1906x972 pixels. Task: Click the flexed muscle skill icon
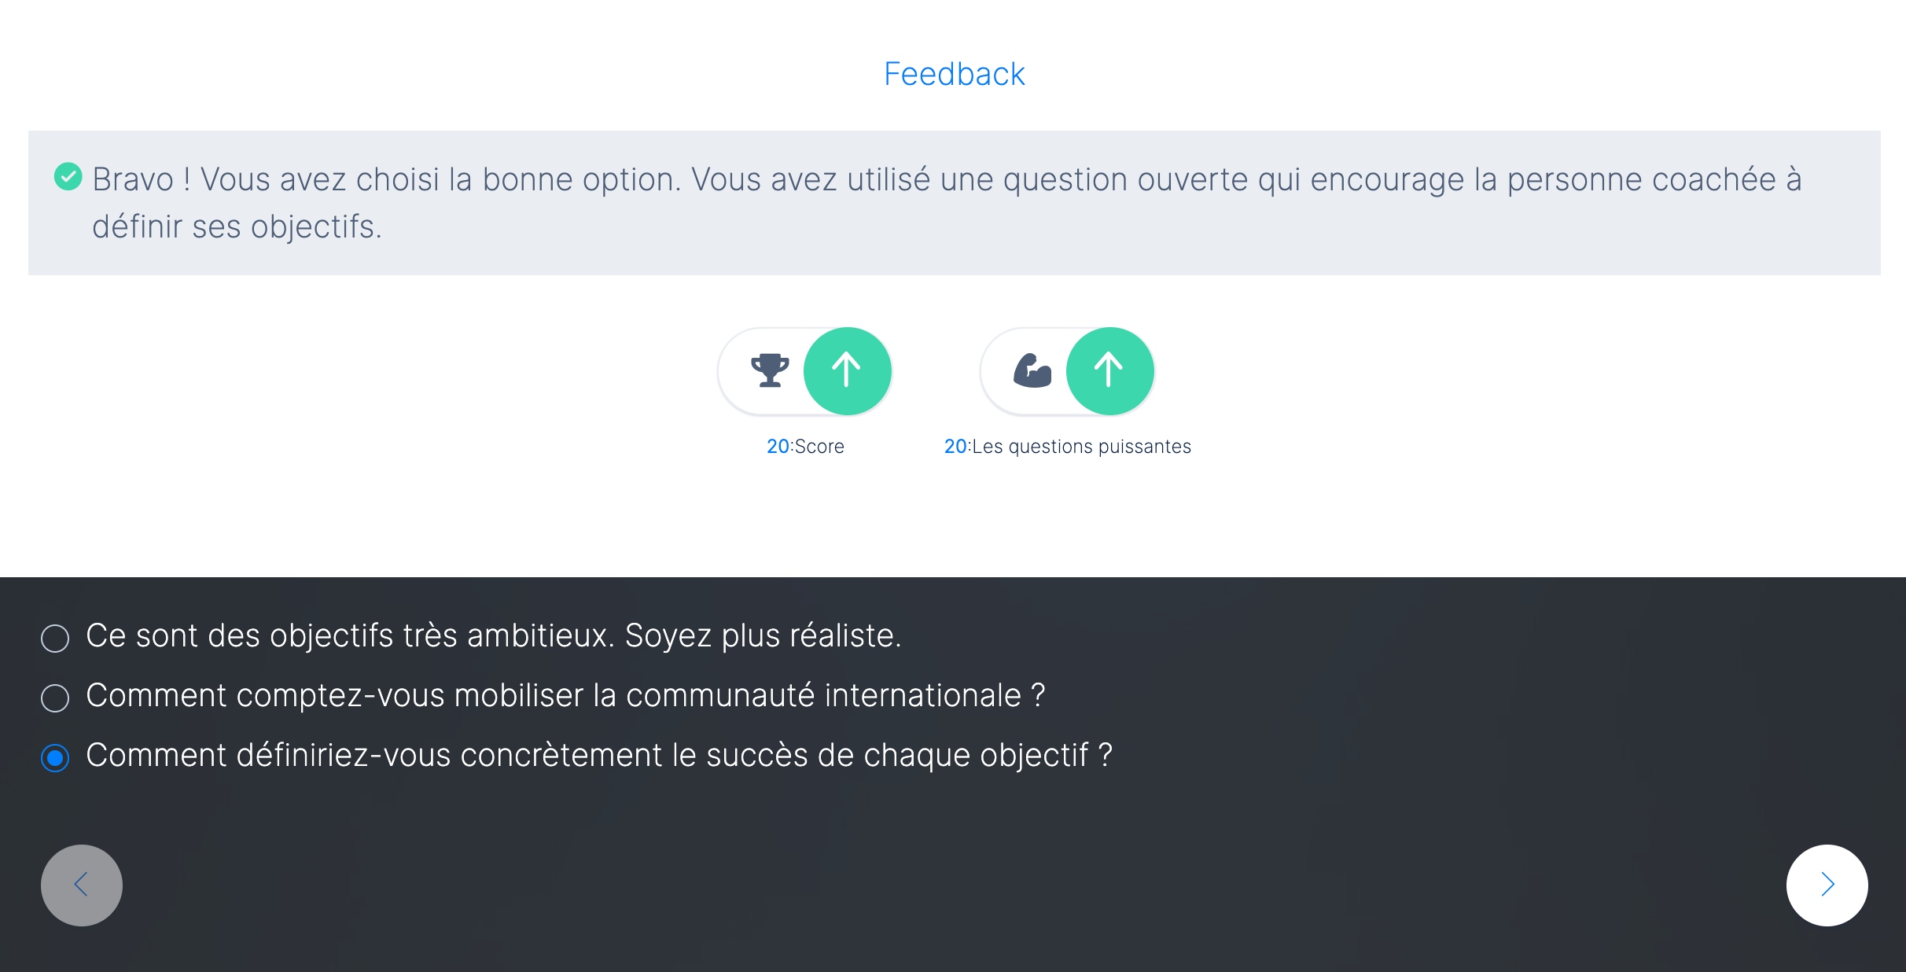pyautogui.click(x=1032, y=370)
